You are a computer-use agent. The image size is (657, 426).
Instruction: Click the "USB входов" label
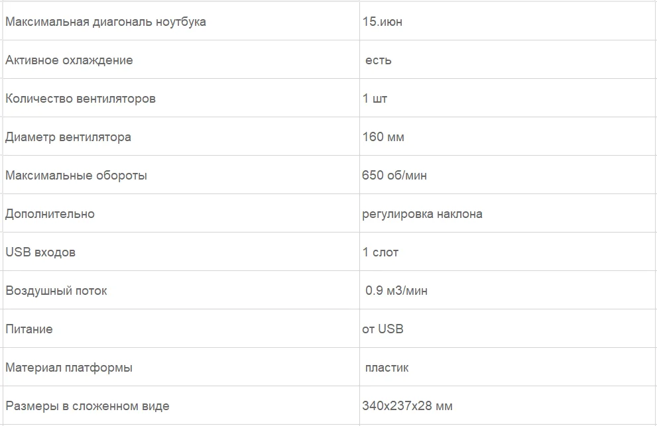40,252
